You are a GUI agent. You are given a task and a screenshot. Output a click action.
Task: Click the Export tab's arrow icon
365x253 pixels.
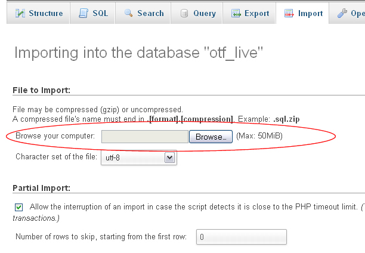(x=236, y=13)
